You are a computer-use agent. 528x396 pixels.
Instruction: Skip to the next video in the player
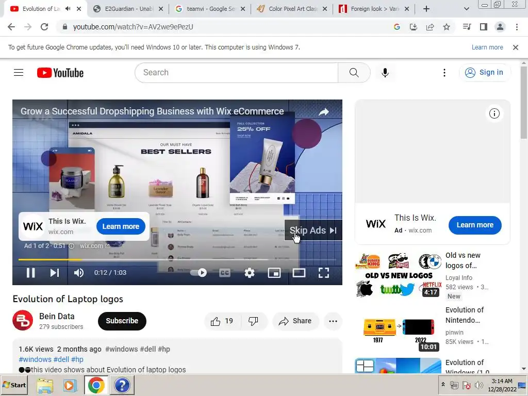point(55,273)
